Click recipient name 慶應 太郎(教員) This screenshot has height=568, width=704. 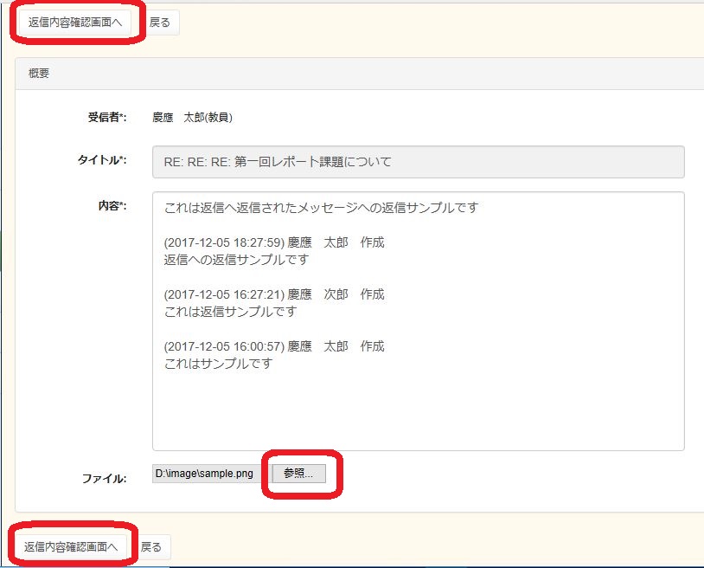[192, 118]
